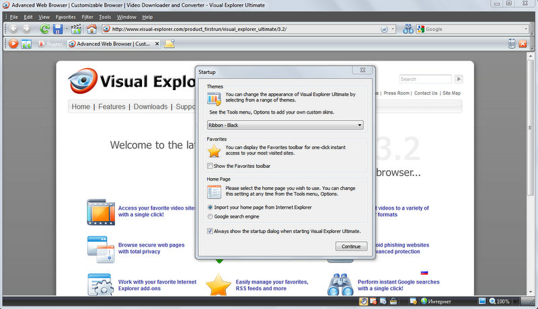Click Easily manage your favorites link
Image resolution: width=538 pixels, height=309 pixels.
272,285
